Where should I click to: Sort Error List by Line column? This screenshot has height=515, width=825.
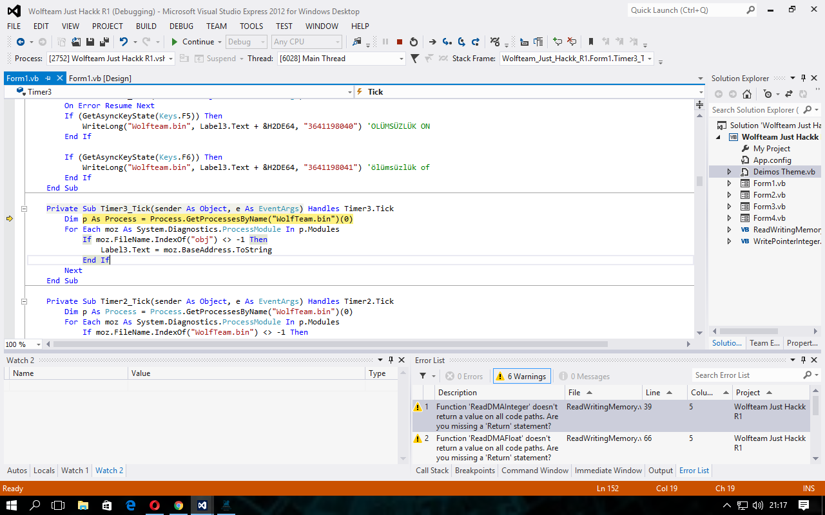coord(664,393)
